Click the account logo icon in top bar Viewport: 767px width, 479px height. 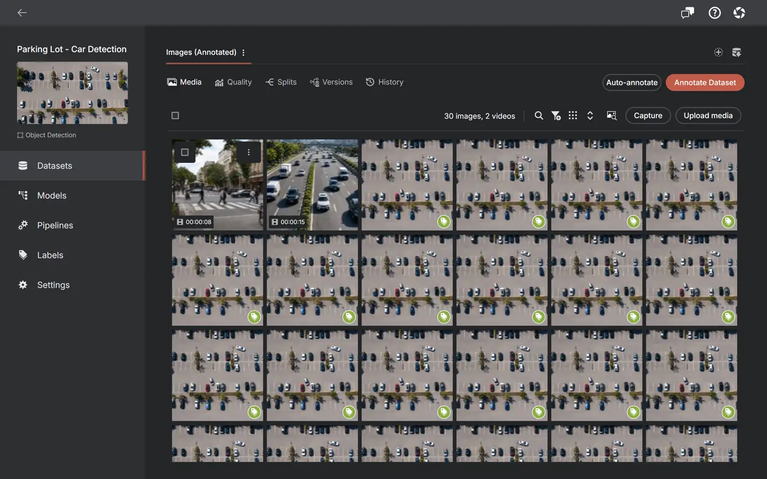click(x=739, y=13)
